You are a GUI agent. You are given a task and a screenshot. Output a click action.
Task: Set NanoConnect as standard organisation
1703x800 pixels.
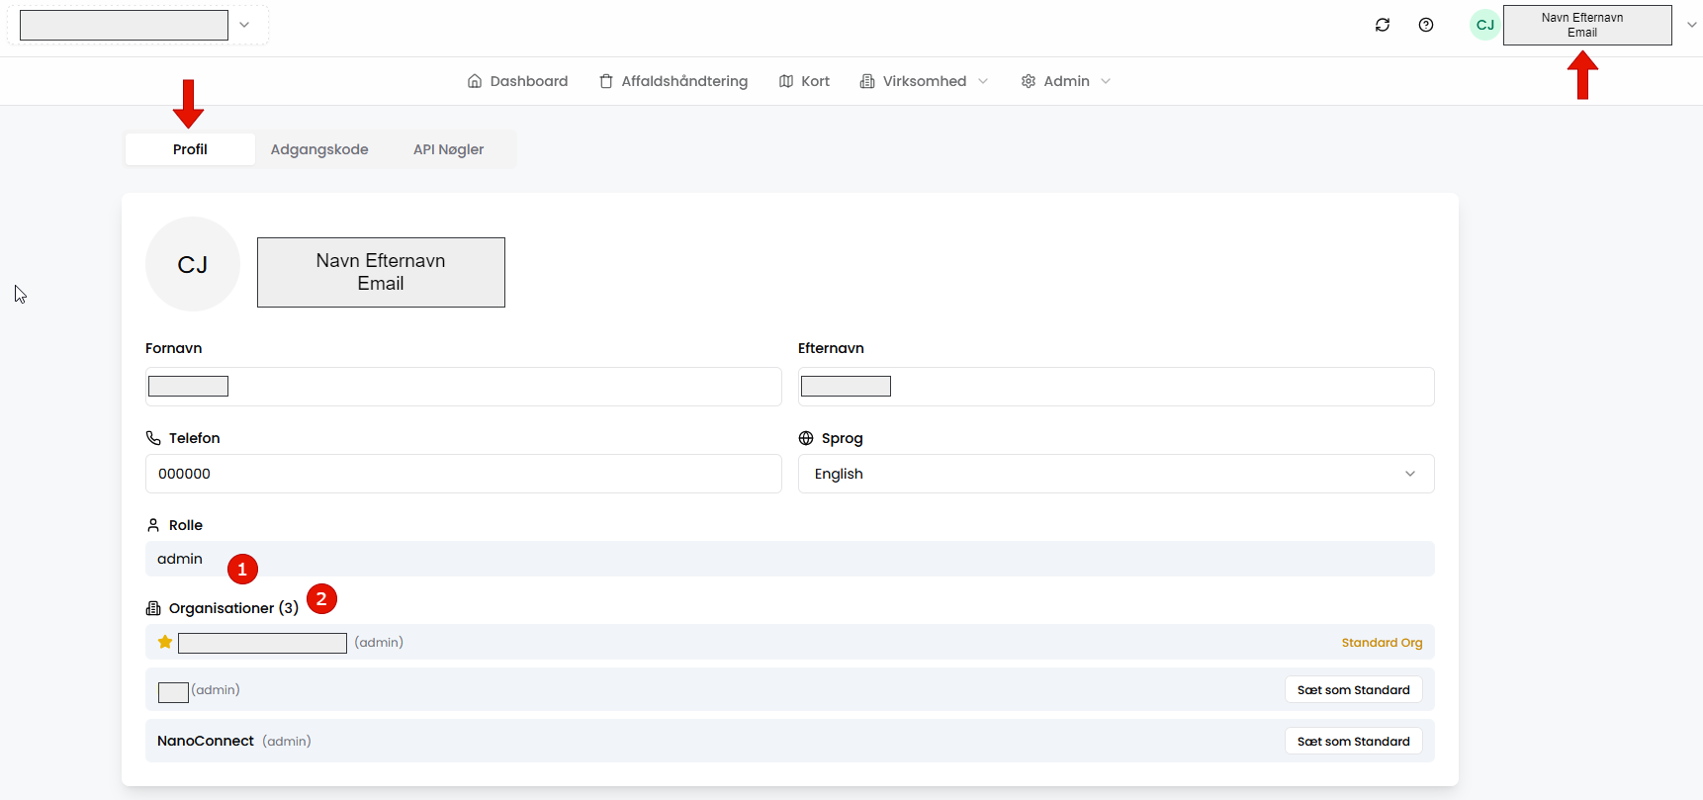(1353, 741)
